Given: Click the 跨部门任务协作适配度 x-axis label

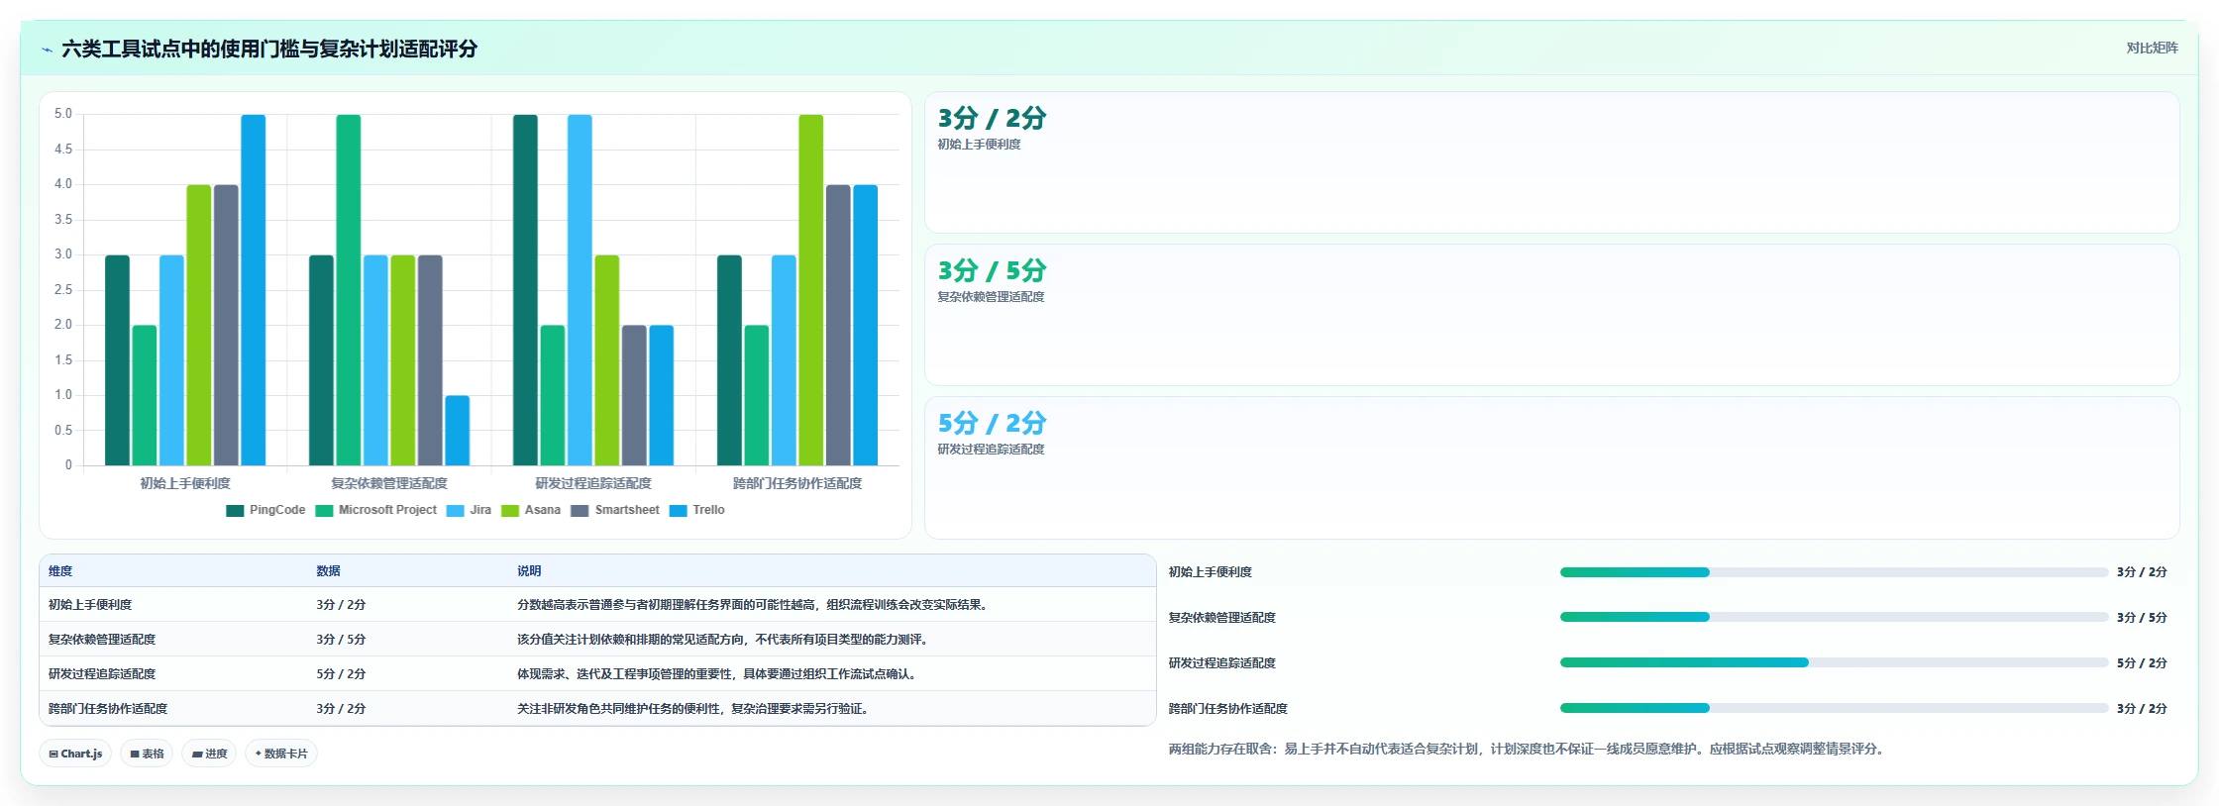Looking at the screenshot, I should coord(797,483).
